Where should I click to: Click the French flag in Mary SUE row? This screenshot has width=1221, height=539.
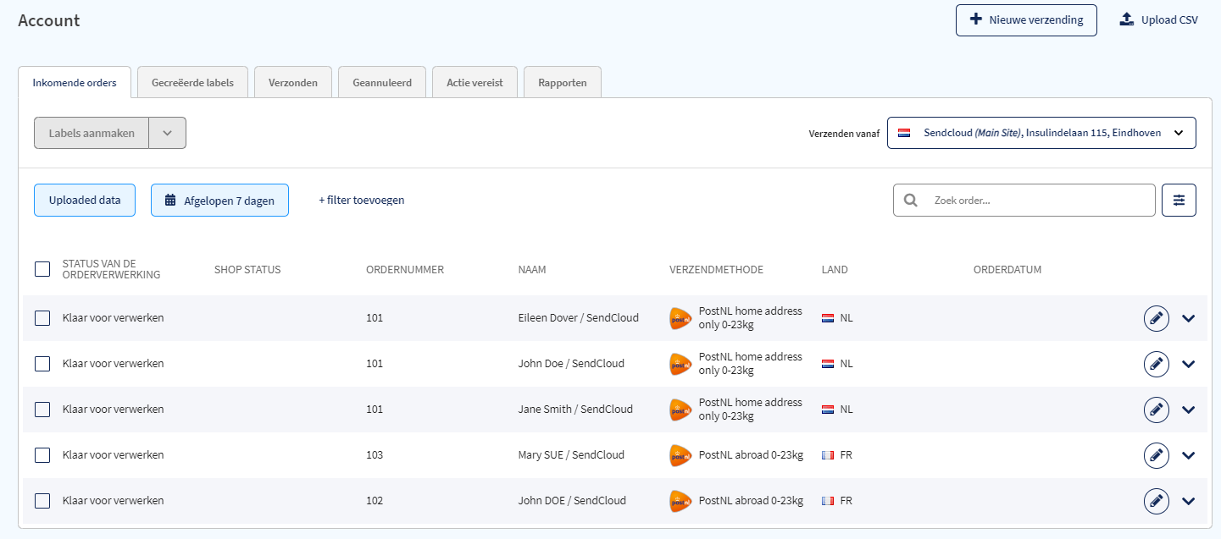[x=828, y=455]
